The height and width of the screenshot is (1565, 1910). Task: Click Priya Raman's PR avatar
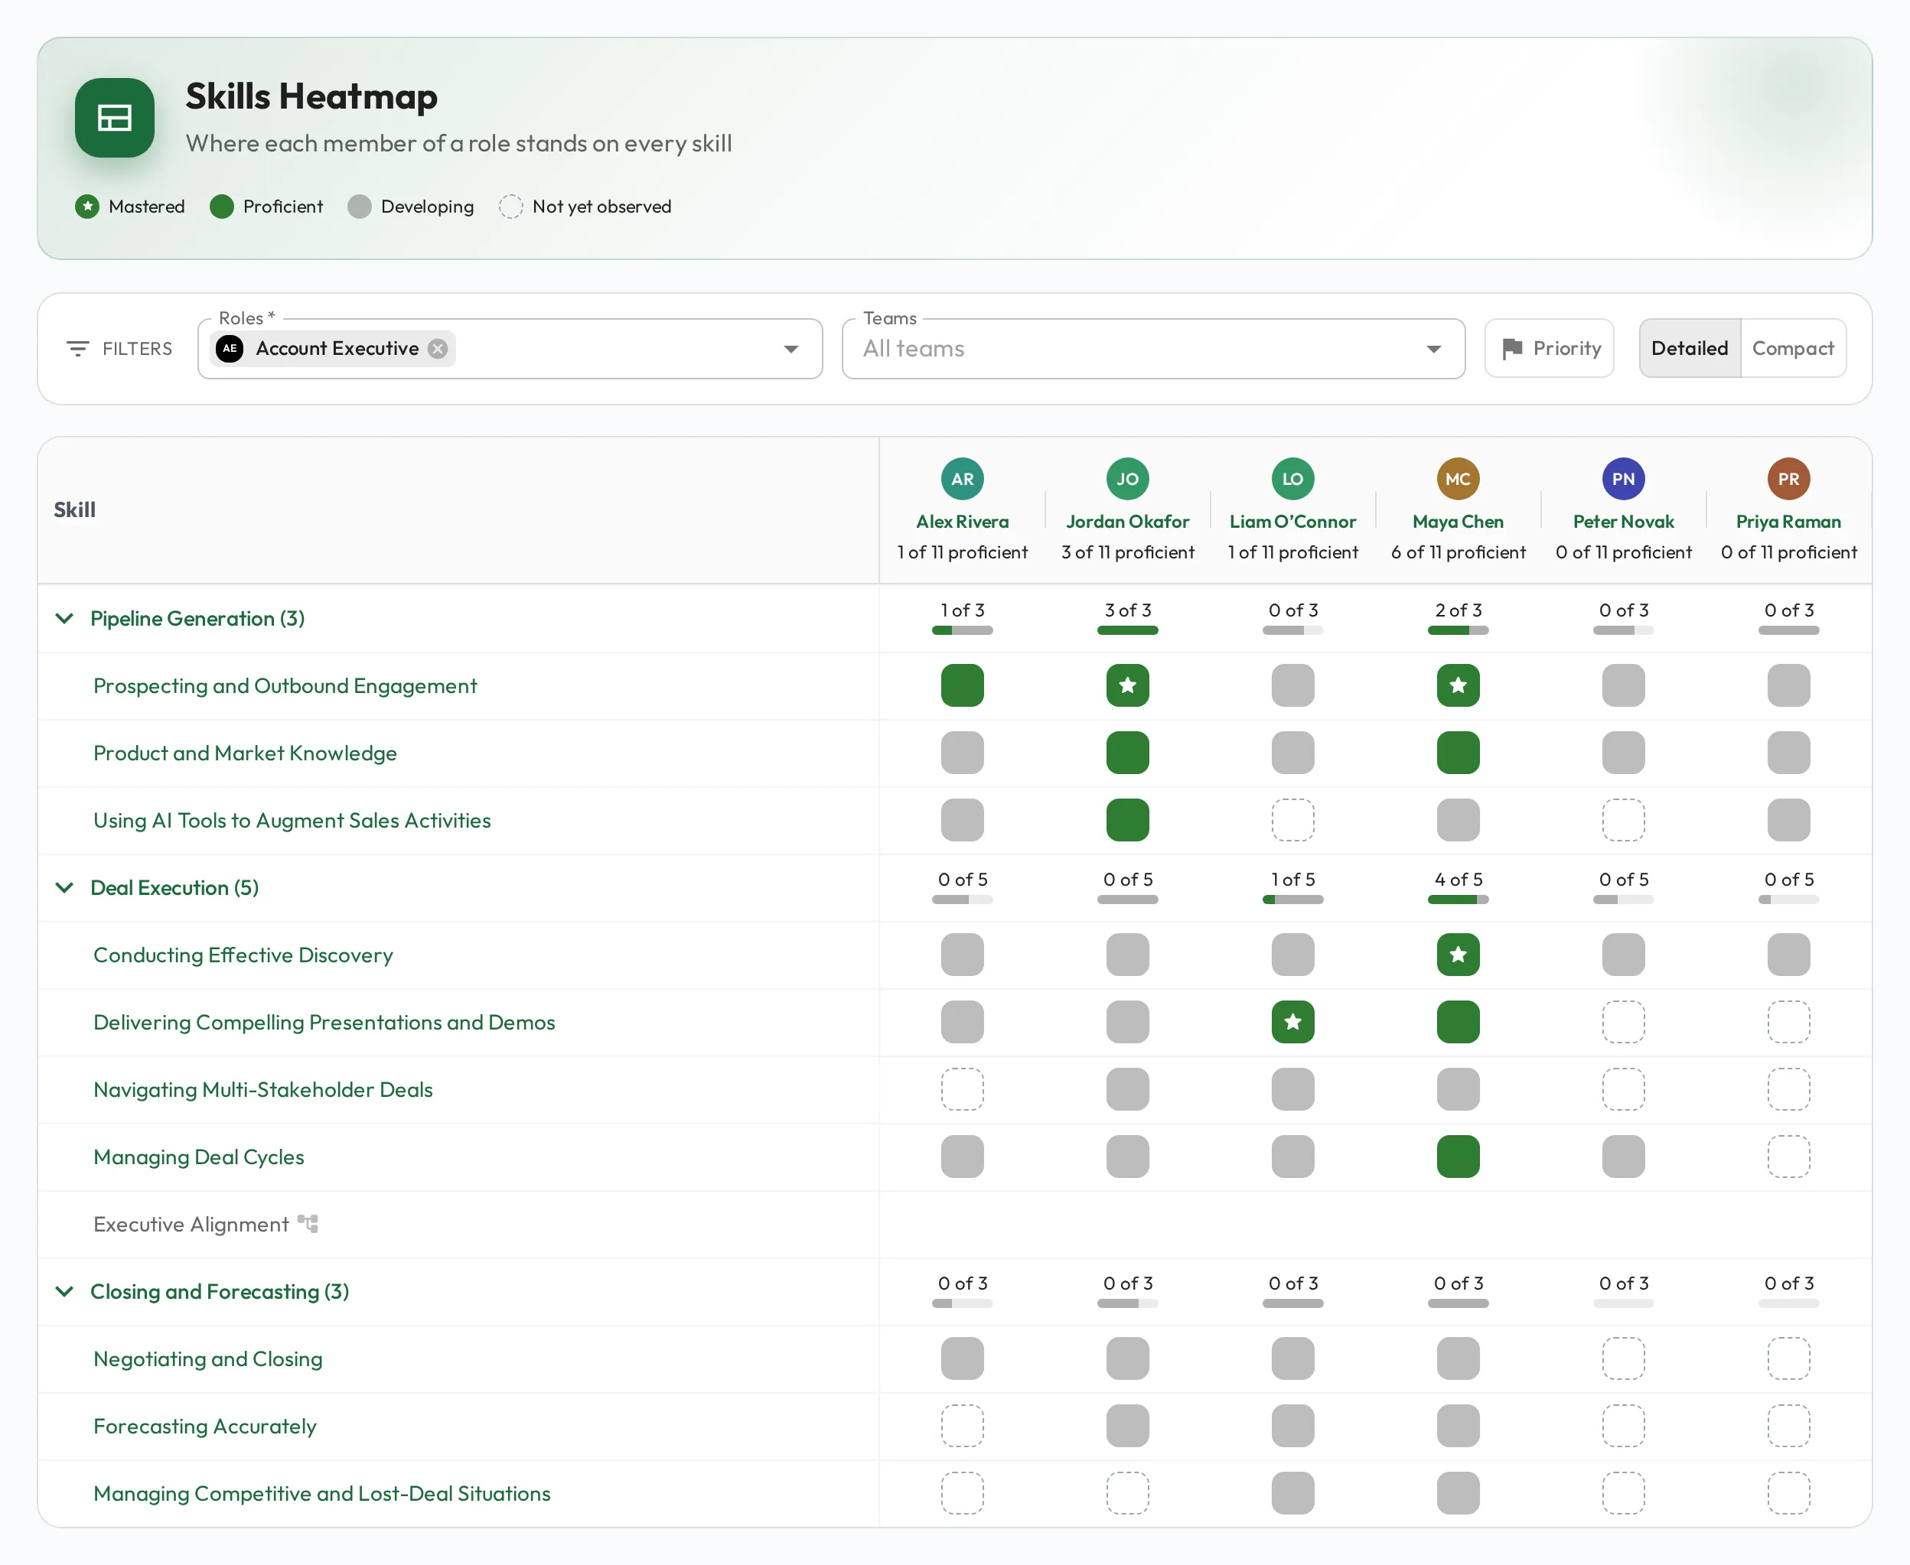(1788, 479)
